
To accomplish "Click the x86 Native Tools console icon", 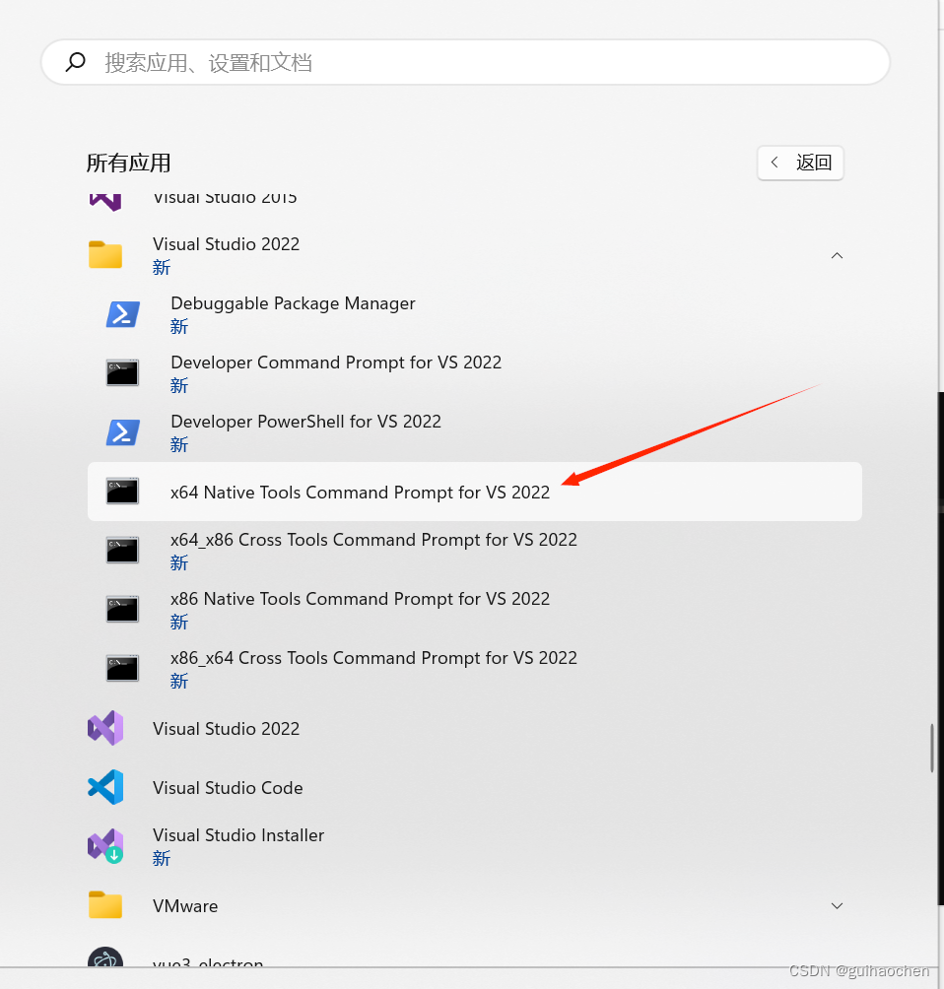I will pyautogui.click(x=122, y=610).
